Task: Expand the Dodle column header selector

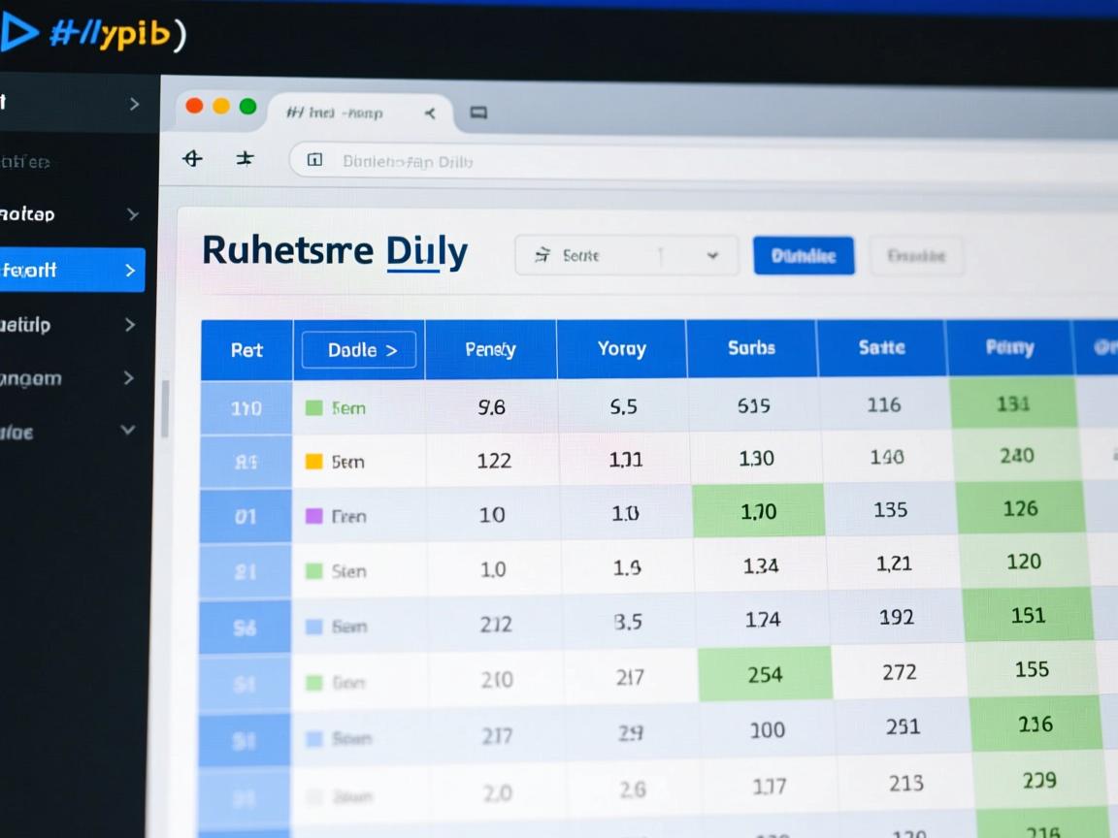Action: pyautogui.click(x=358, y=350)
